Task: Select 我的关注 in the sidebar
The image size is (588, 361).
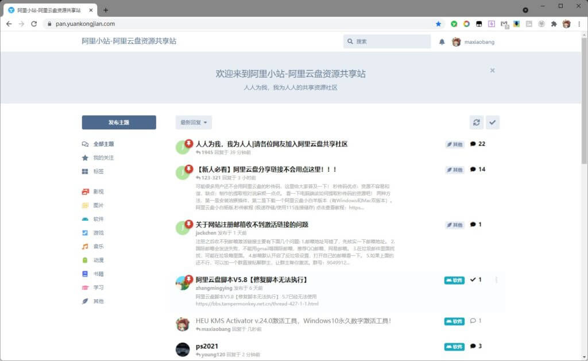Action: coord(103,158)
